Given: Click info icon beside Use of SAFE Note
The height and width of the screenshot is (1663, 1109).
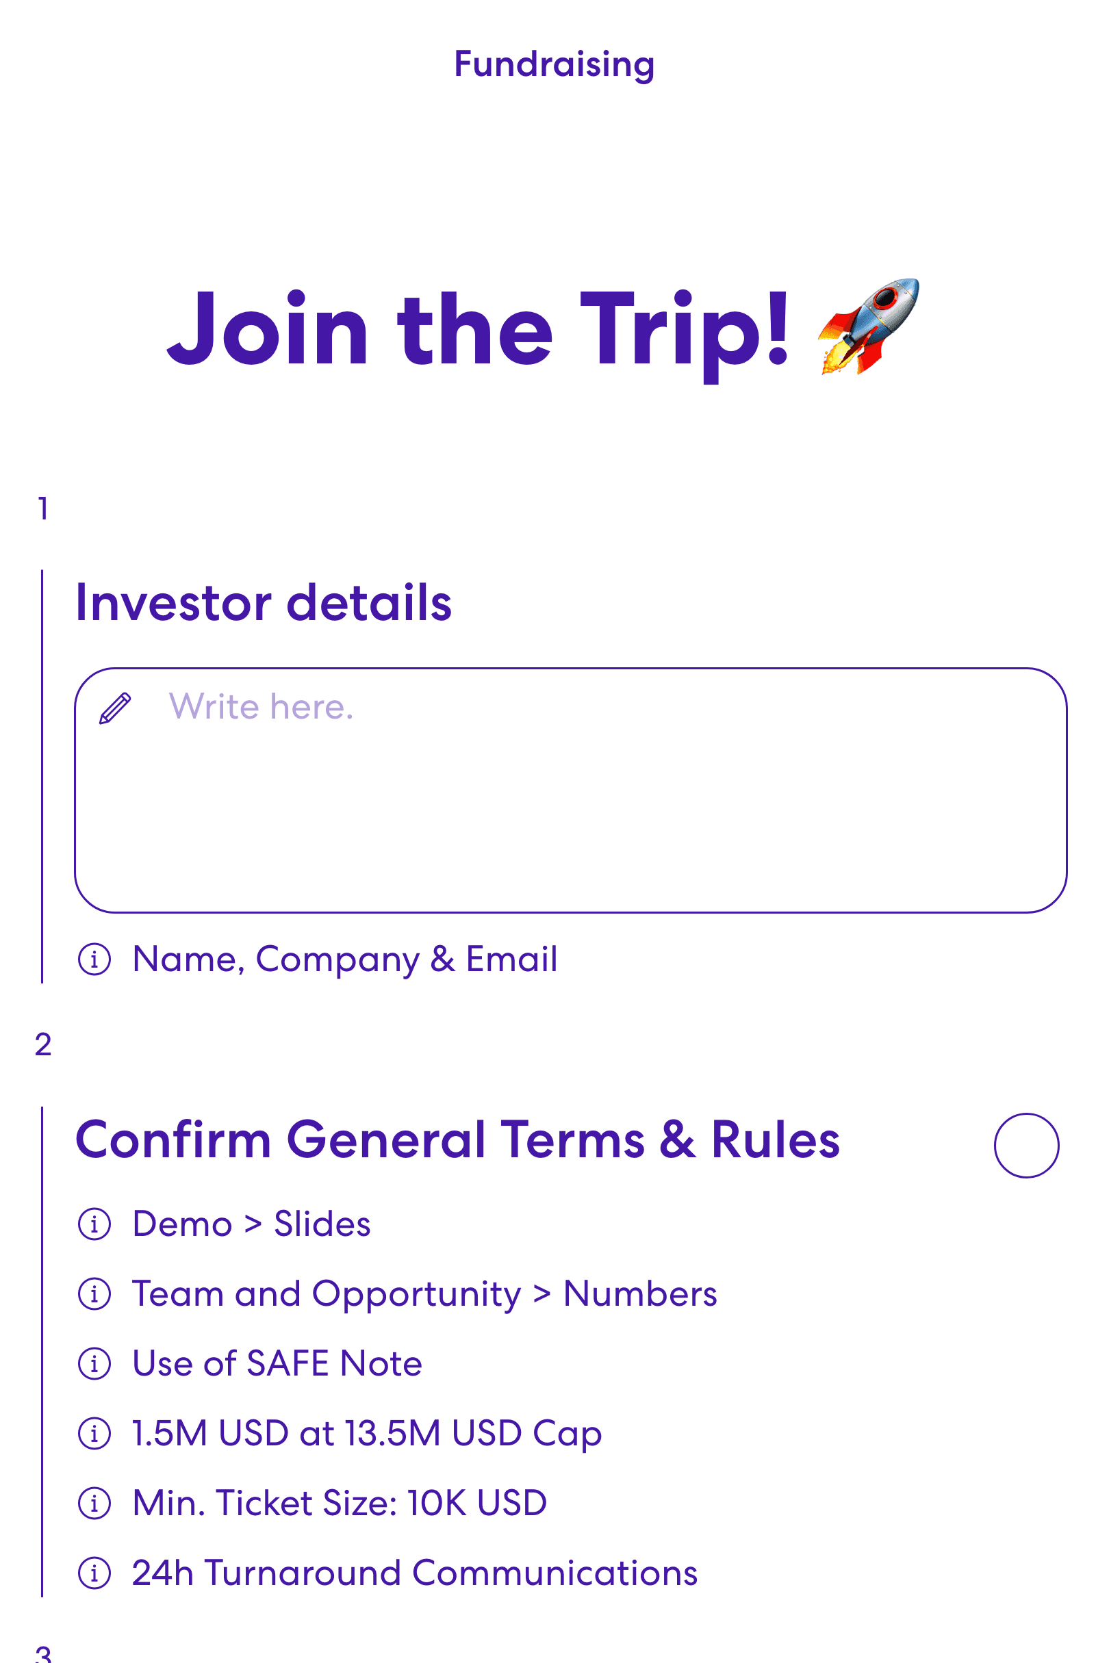Looking at the screenshot, I should click(94, 1364).
